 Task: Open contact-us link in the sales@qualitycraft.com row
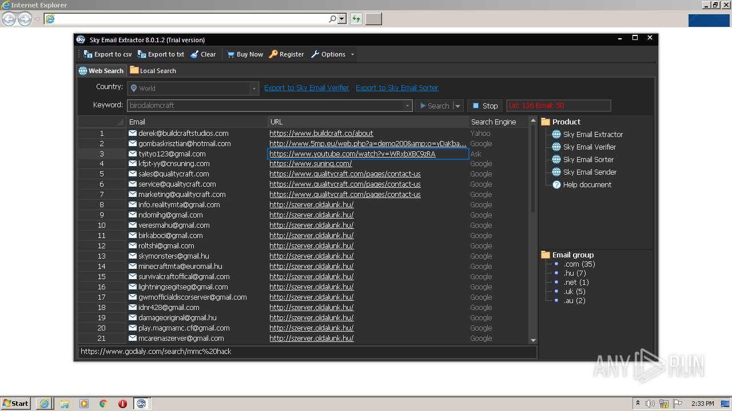click(x=345, y=174)
